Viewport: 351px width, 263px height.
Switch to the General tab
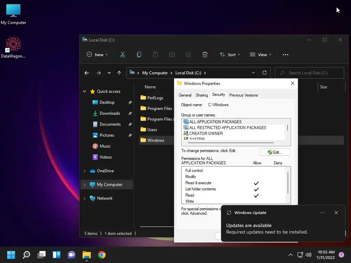[185, 95]
